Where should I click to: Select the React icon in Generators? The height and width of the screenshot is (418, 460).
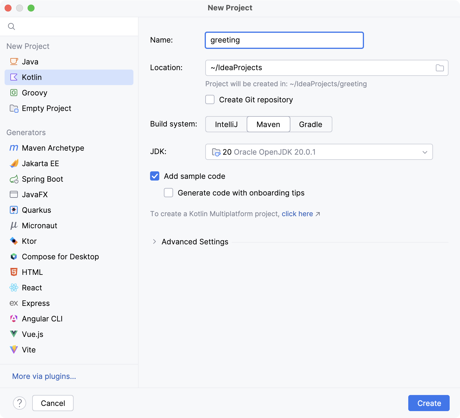coord(14,287)
